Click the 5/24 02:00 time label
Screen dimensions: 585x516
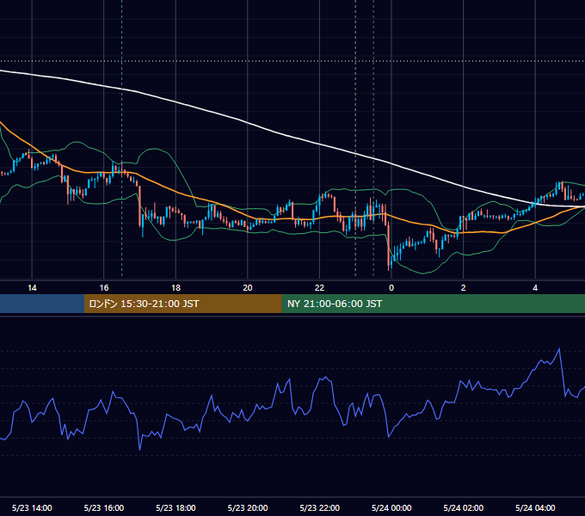pos(464,507)
